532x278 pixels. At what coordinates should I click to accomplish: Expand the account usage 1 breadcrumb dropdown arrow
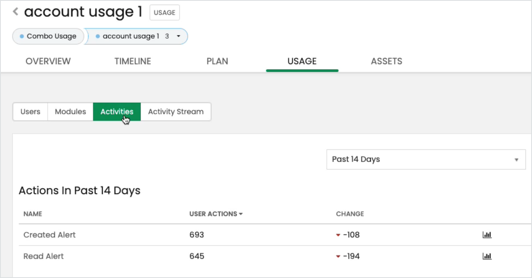pyautogui.click(x=178, y=36)
